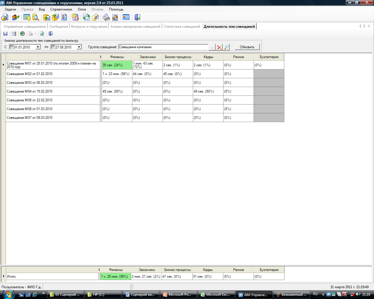Click the door exit icon in main toolbar

click(x=137, y=18)
